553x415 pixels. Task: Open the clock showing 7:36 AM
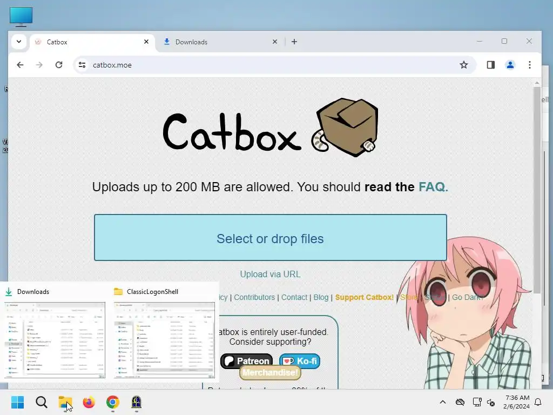(516, 402)
